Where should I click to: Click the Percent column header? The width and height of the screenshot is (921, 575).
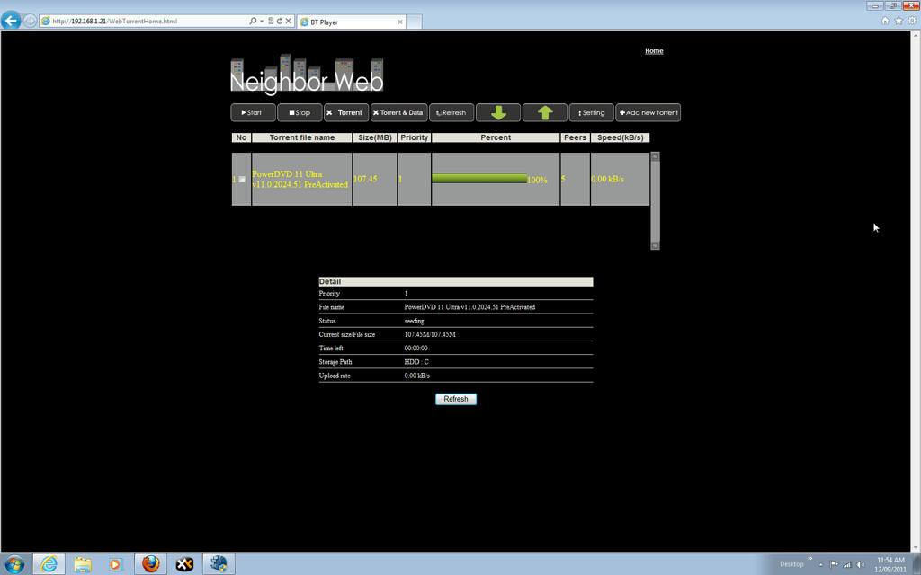pos(496,137)
